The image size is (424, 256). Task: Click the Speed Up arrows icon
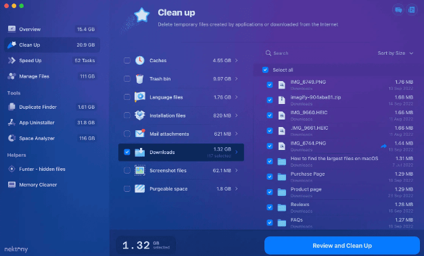pos(11,61)
